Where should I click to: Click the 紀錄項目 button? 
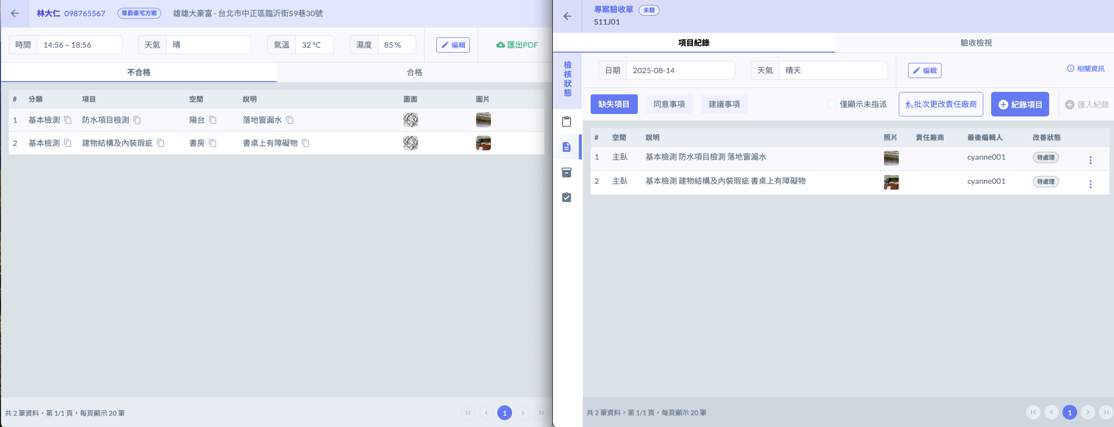(x=1020, y=104)
